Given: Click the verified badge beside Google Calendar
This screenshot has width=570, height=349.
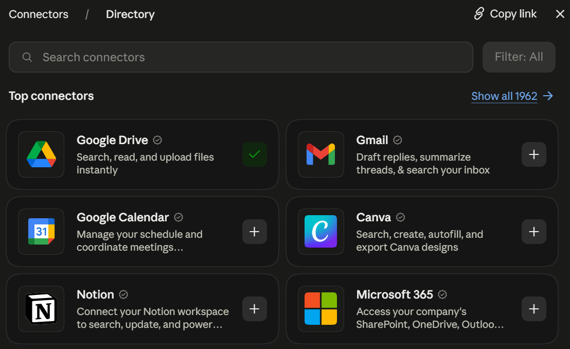Looking at the screenshot, I should point(179,217).
